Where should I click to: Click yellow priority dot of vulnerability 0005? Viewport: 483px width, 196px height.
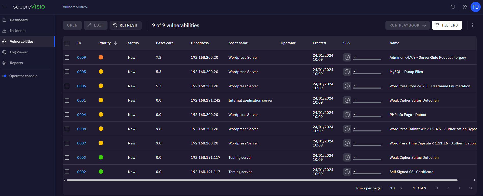[x=101, y=71]
